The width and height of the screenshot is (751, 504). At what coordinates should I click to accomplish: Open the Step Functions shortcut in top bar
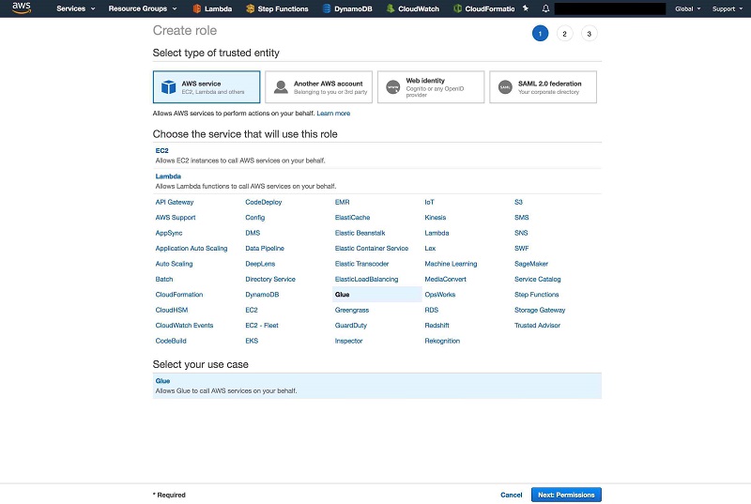[x=277, y=8]
